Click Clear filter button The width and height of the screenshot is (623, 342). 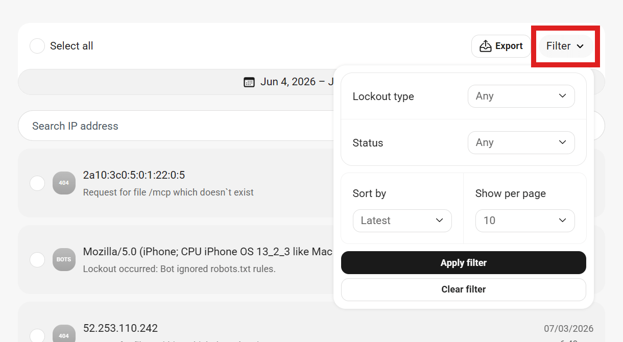pyautogui.click(x=464, y=289)
